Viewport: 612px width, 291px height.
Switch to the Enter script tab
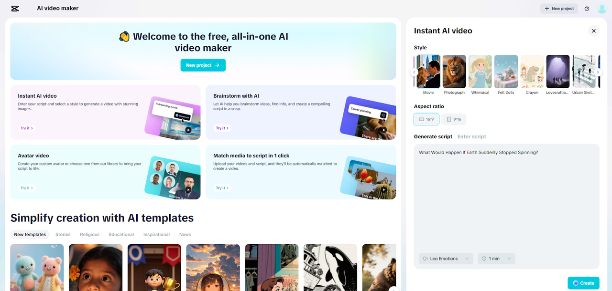tap(471, 136)
